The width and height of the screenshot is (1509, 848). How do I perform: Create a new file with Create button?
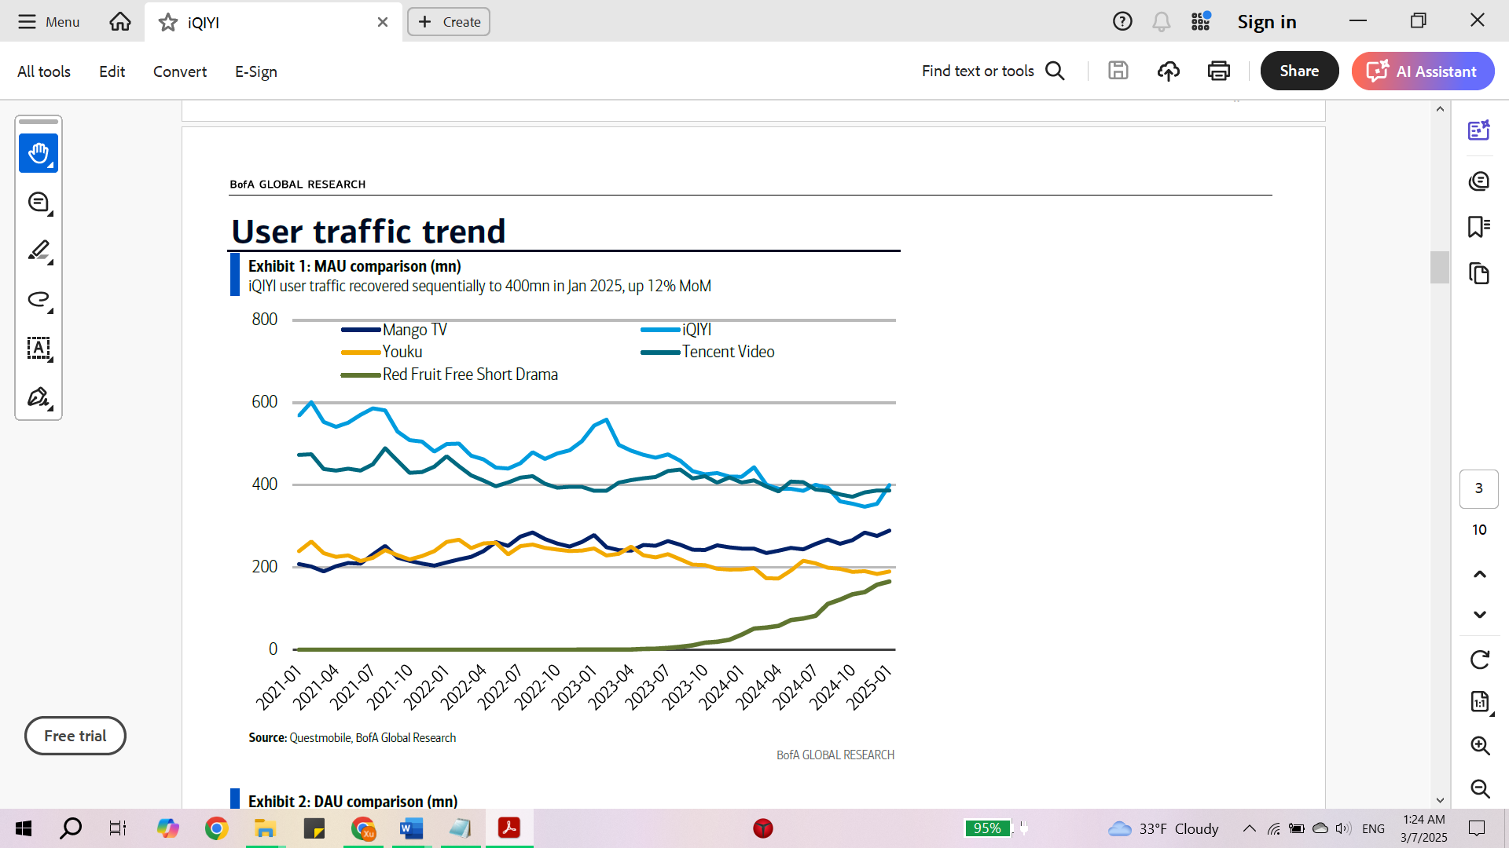coord(449,22)
